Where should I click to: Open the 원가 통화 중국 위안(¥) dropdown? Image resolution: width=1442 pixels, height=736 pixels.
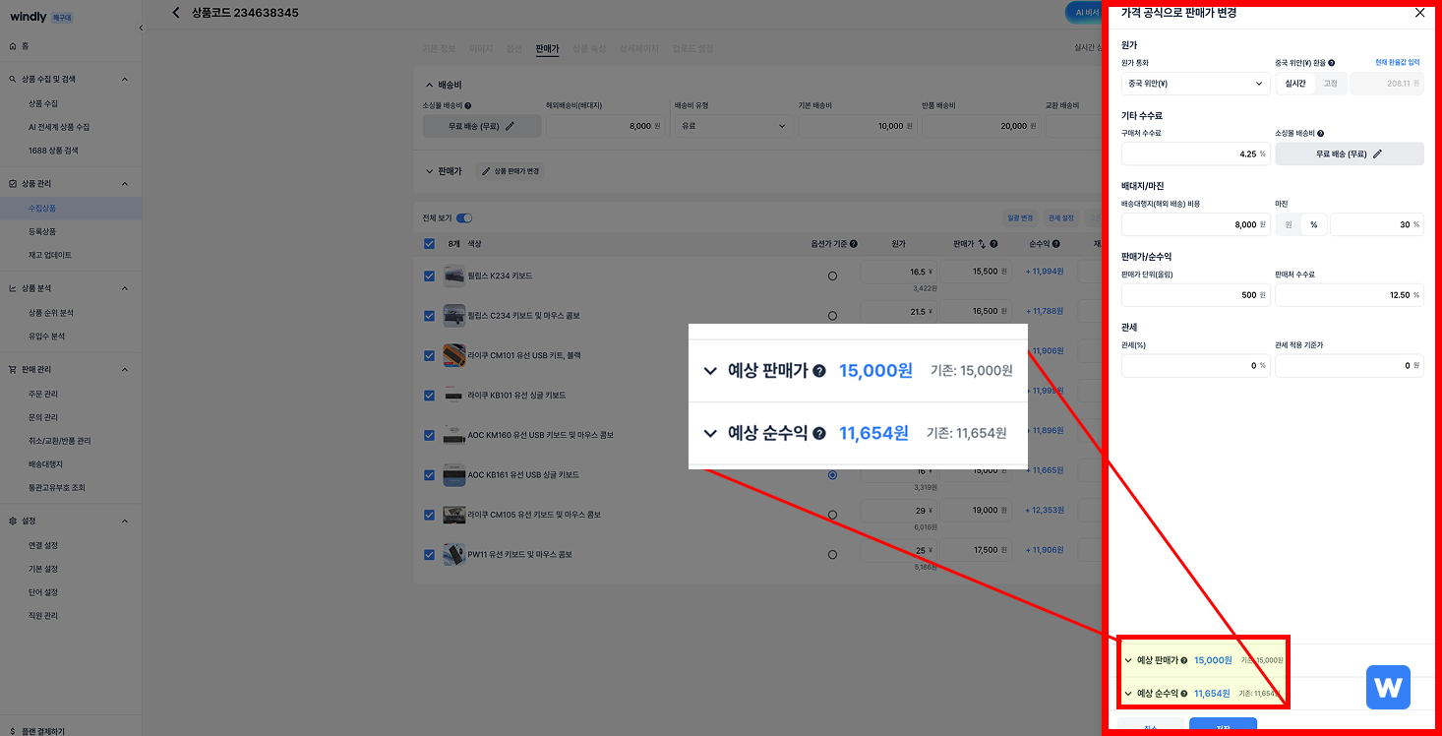[1195, 84]
